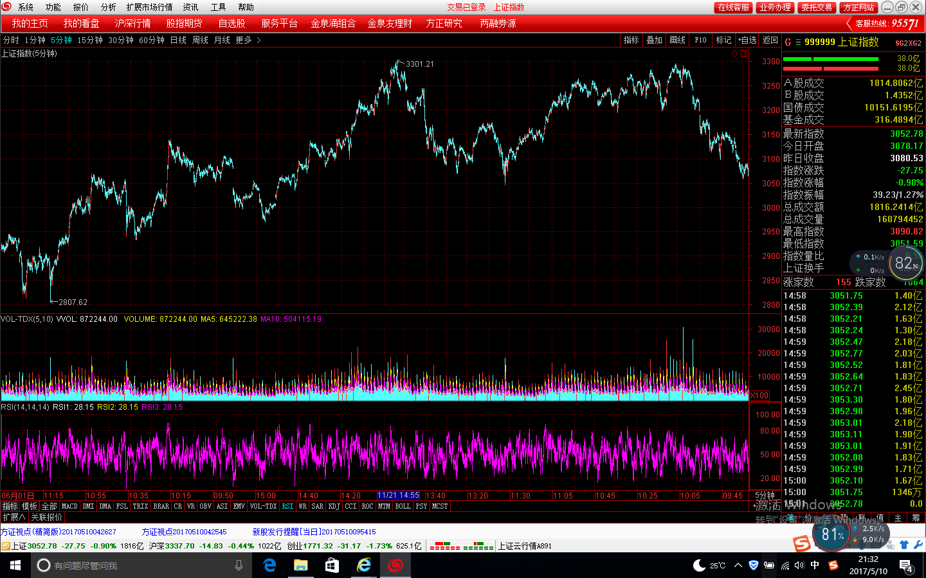Open Microsoft Edge from the taskbar
This screenshot has height=578, width=926.
click(270, 565)
